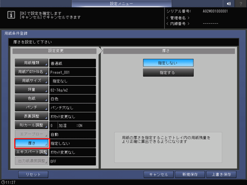Click the serial number A92M001000001
The height and width of the screenshot is (185, 247).
coord(215,11)
